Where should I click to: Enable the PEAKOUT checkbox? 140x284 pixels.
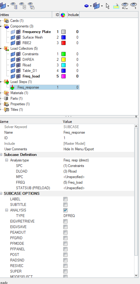(65, 232)
